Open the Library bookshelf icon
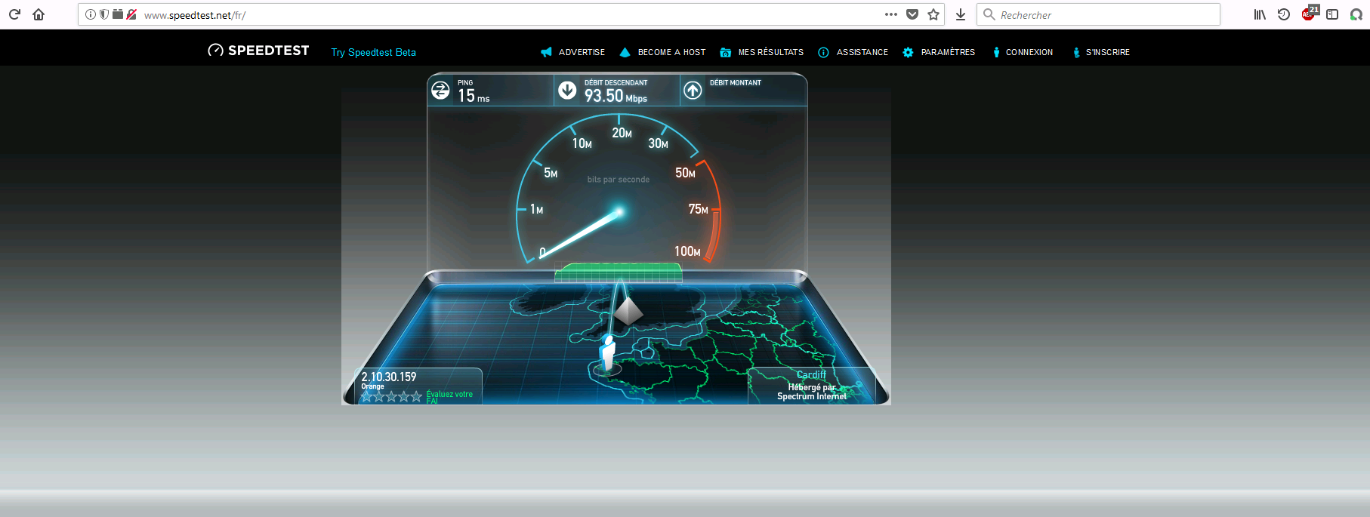Image resolution: width=1370 pixels, height=517 pixels. [1260, 14]
